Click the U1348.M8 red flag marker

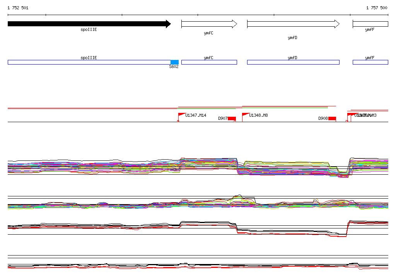[246, 115]
